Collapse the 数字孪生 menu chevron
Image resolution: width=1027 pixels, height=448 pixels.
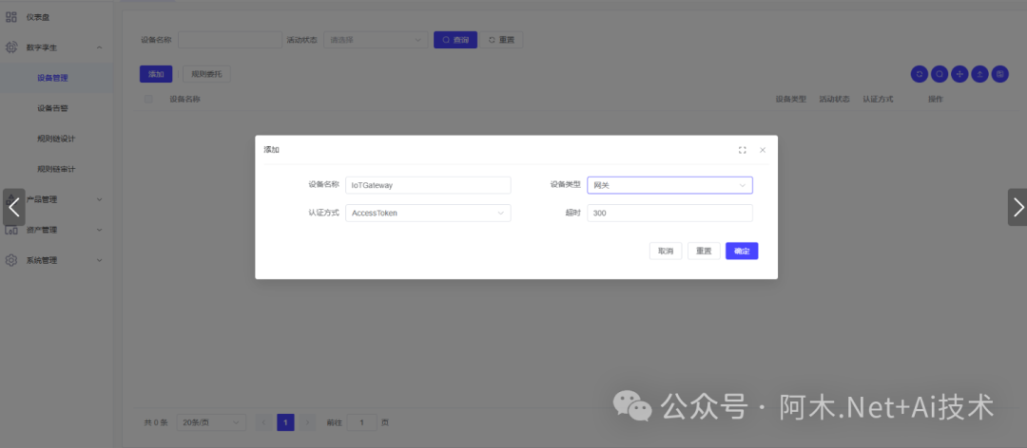coord(99,47)
